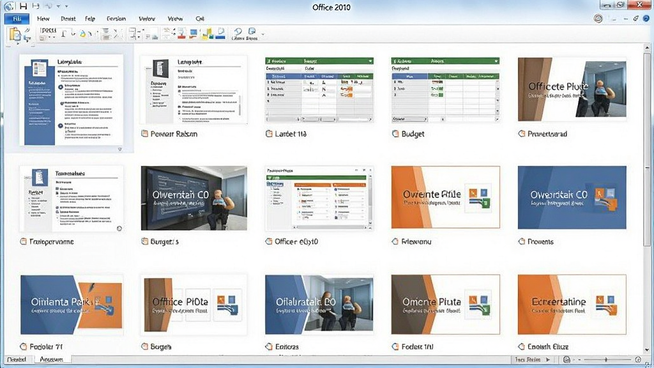Image resolution: width=654 pixels, height=368 pixels.
Task: Click the Eoricas label
Action: pyautogui.click(x=287, y=346)
